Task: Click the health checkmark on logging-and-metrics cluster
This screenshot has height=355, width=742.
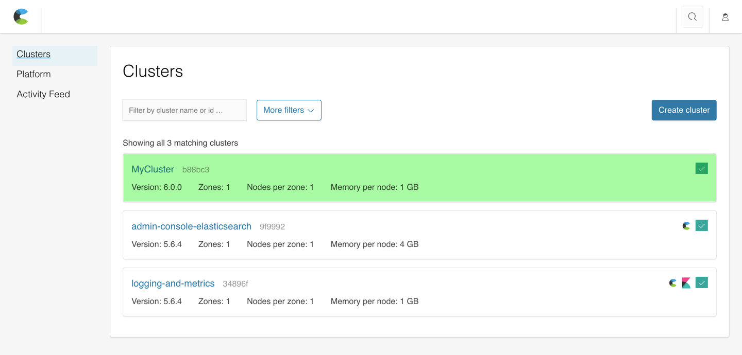Action: point(701,282)
